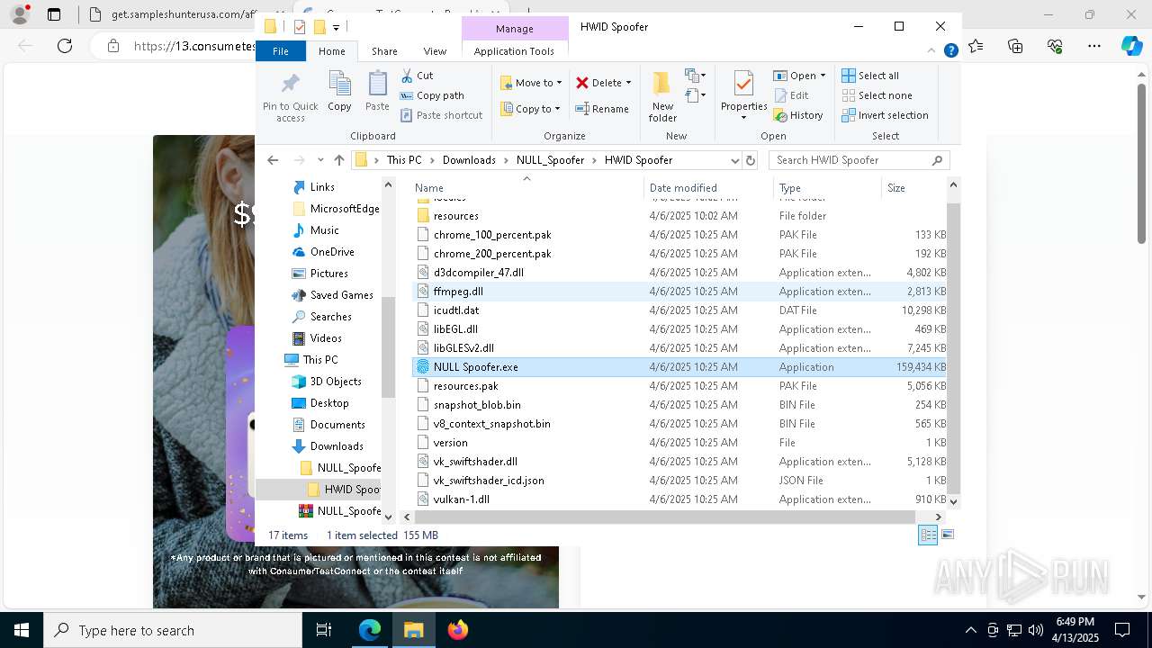Image resolution: width=1152 pixels, height=648 pixels.
Task: Click Cut in Clipboard group
Action: (417, 76)
